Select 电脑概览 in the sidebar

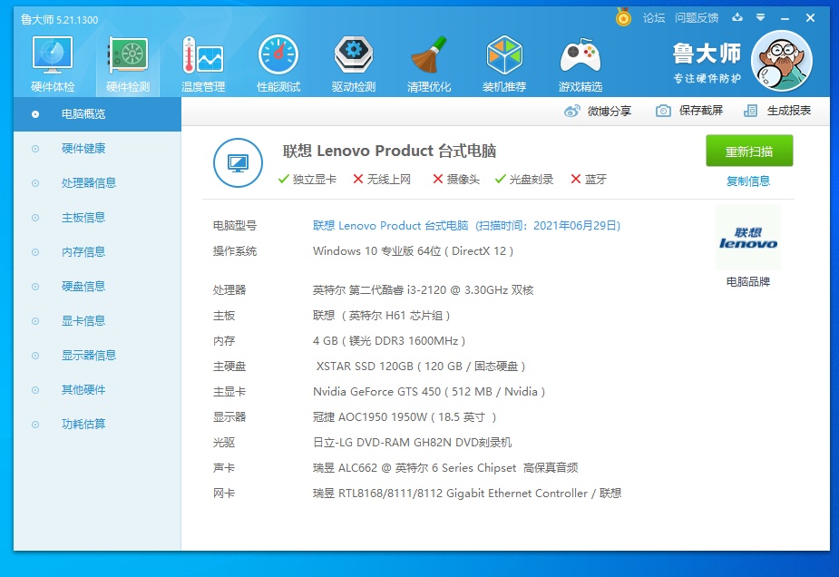pos(97,114)
